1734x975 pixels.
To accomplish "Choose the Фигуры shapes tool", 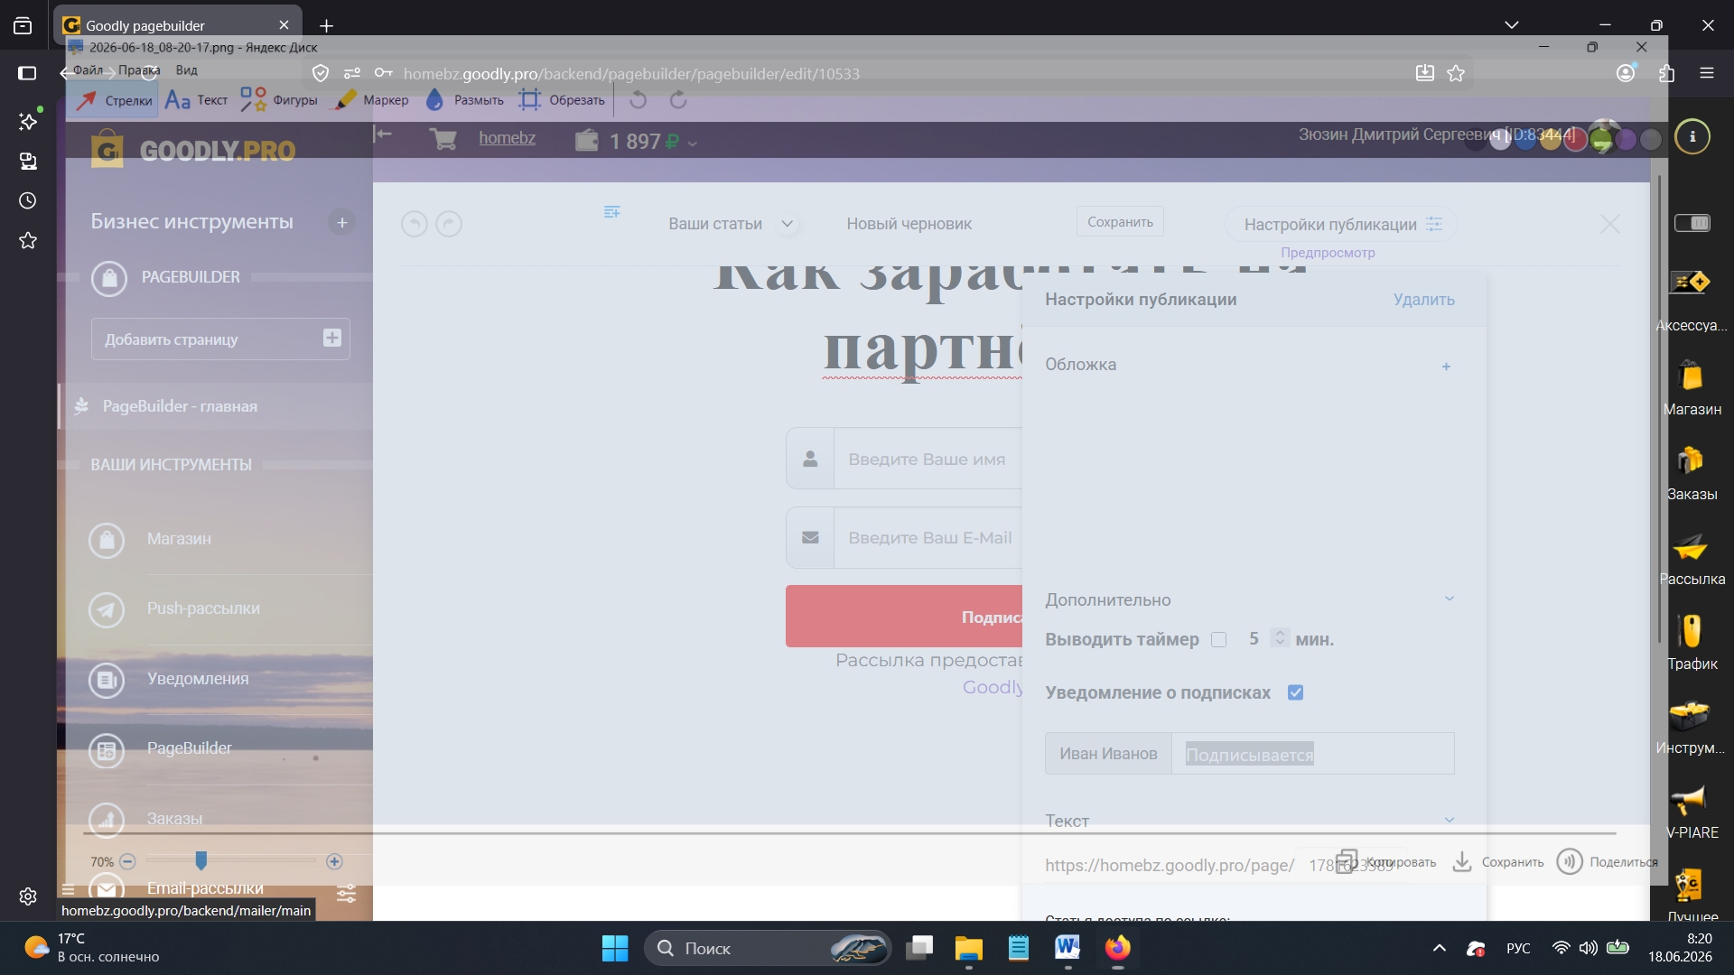I will (x=278, y=100).
